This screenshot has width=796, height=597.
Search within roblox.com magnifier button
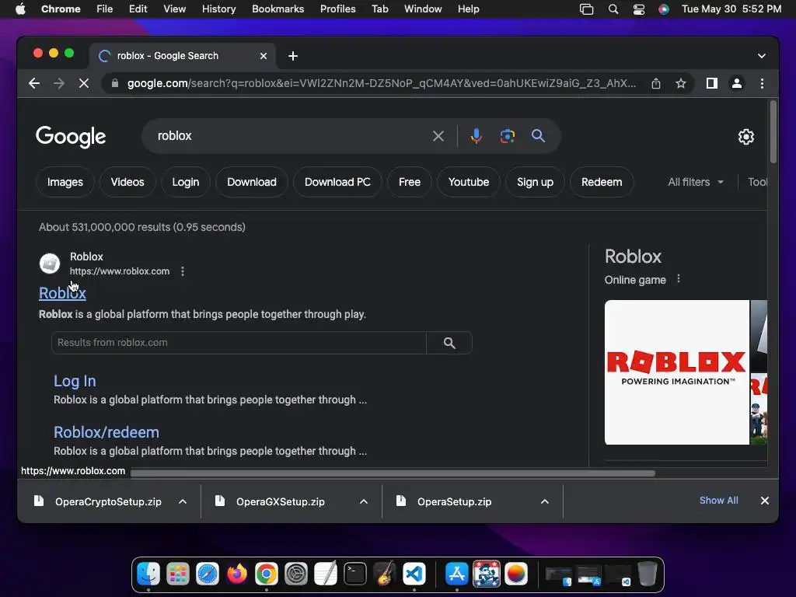tap(449, 343)
